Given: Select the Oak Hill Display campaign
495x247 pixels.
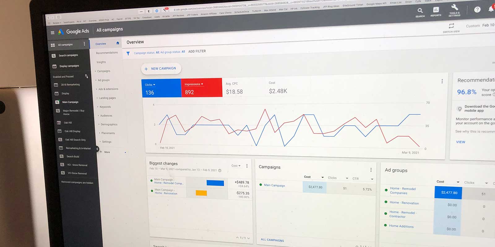Looking at the screenshot, I should pos(72,131).
